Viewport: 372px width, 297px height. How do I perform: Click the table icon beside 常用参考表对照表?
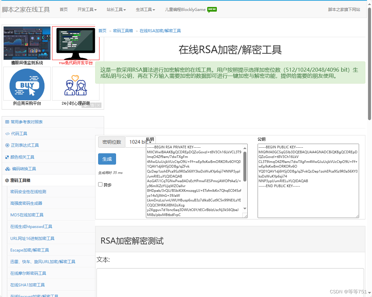point(8,122)
